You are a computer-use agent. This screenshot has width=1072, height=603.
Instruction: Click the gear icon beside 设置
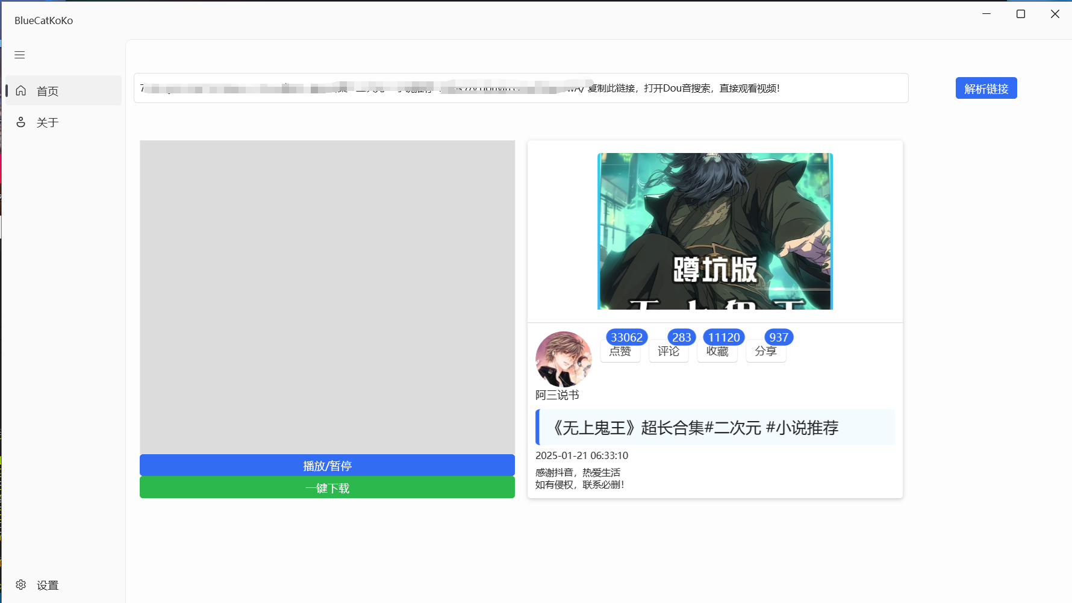(x=21, y=585)
